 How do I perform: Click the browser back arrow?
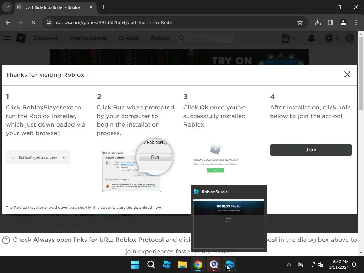pyautogui.click(x=8, y=22)
